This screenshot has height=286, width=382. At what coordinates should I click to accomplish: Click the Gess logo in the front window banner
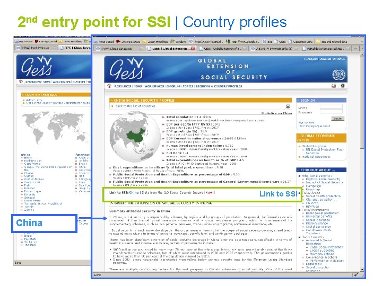pyautogui.click(x=126, y=69)
